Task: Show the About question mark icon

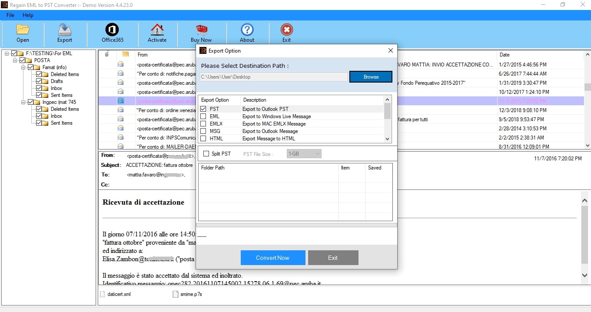Action: [x=247, y=30]
